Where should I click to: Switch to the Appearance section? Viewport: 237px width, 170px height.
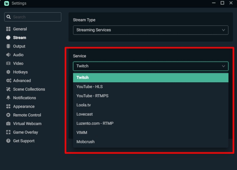coord(24,106)
